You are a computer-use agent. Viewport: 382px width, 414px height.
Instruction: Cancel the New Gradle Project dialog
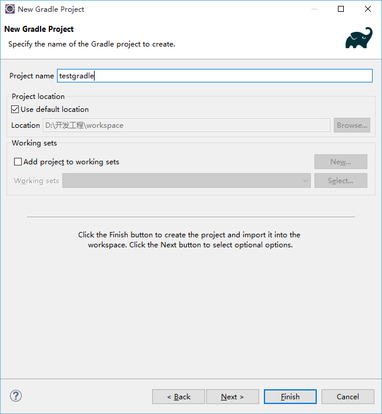coord(348,396)
